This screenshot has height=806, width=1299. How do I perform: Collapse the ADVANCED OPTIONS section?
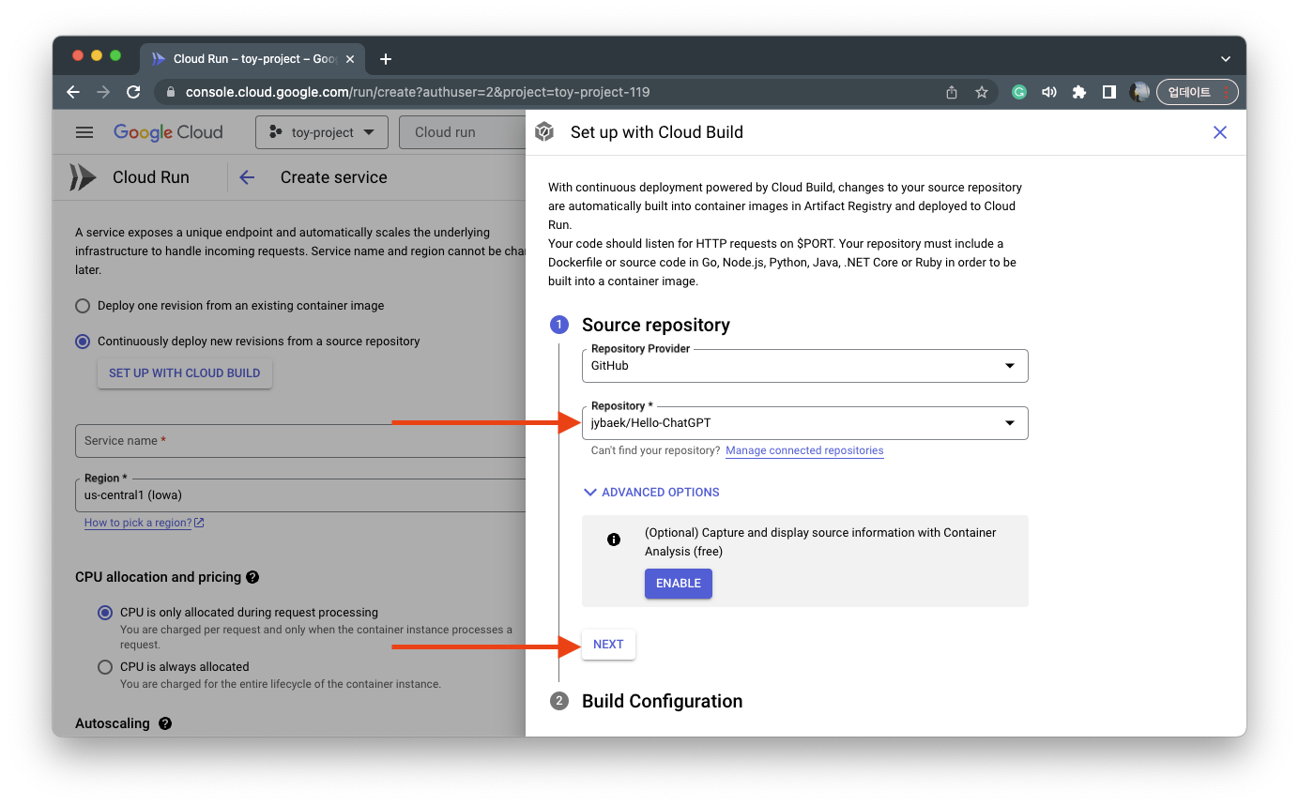[651, 493]
